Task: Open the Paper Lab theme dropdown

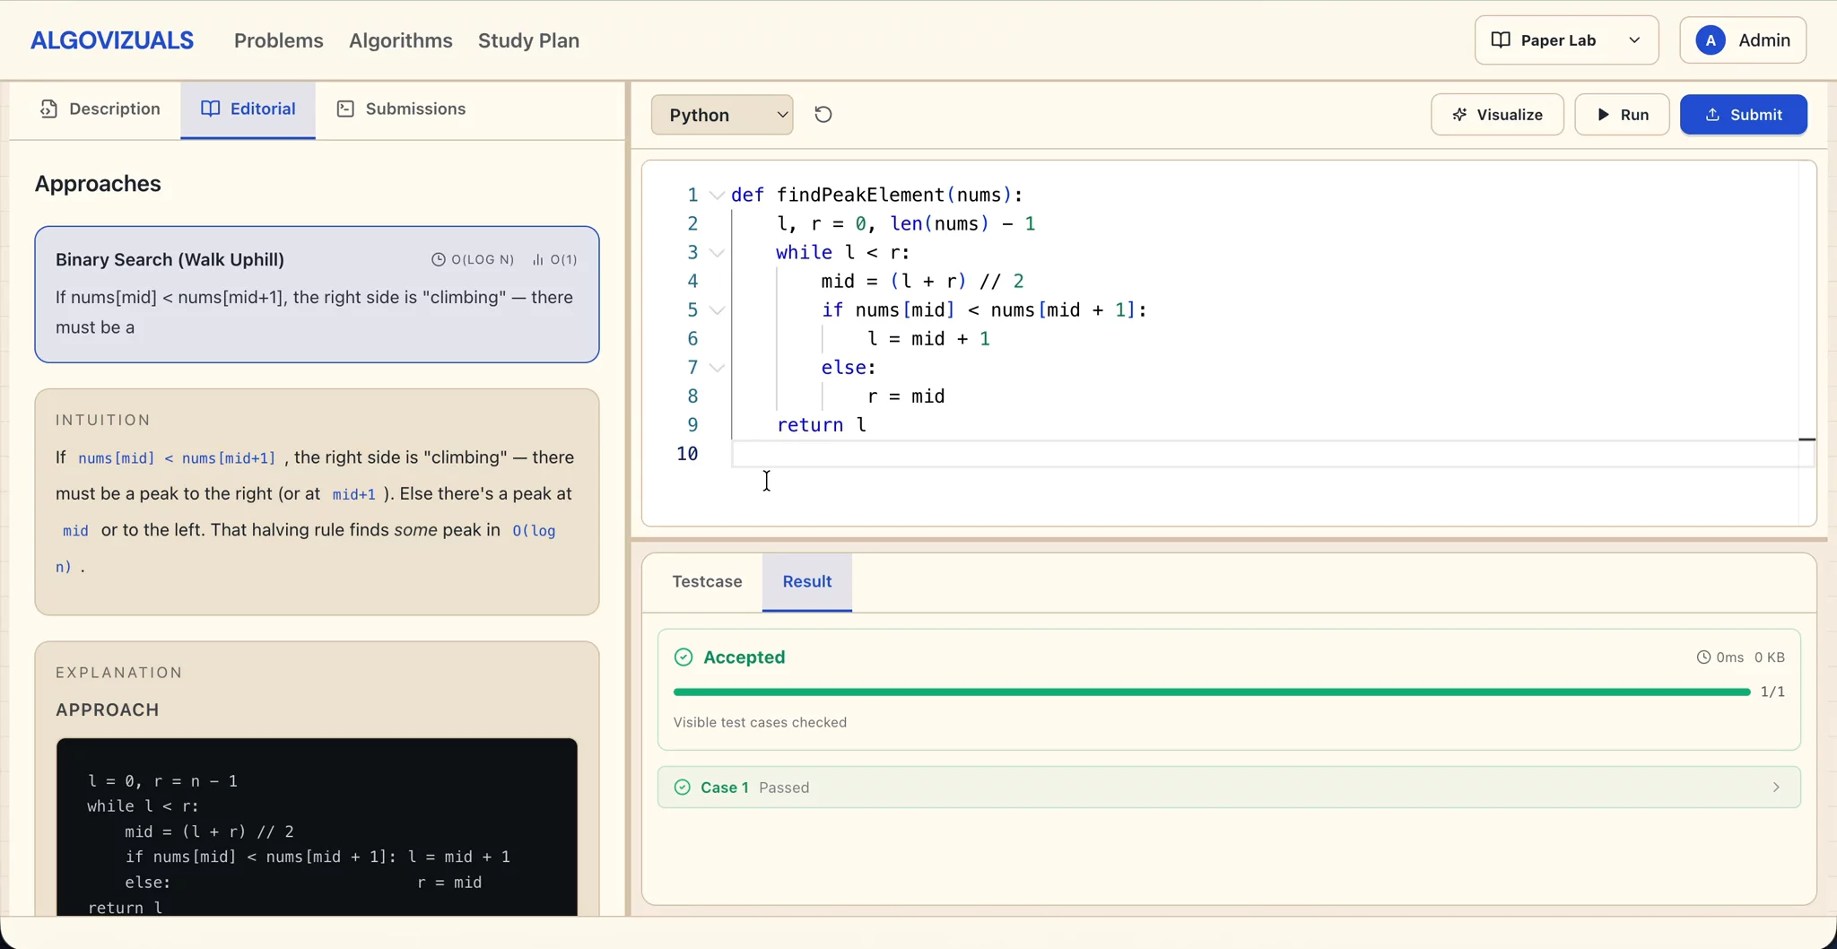Action: [x=1566, y=40]
